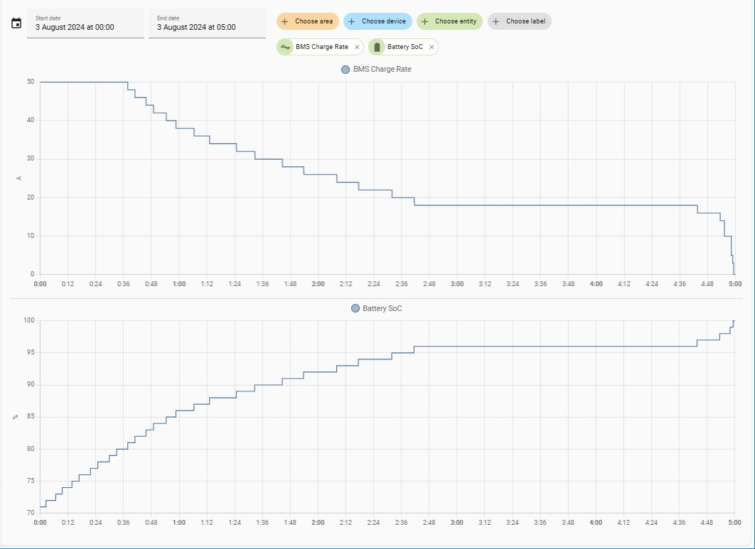Click the BMS Charge Rate chip label

[322, 47]
